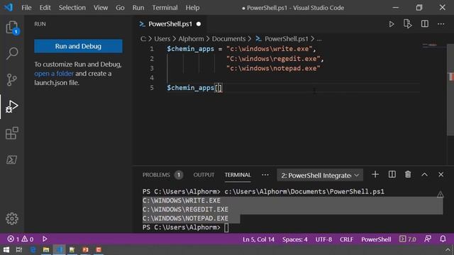Click terminal output C:\WINDOWS\WRITE.EXE

click(182, 200)
